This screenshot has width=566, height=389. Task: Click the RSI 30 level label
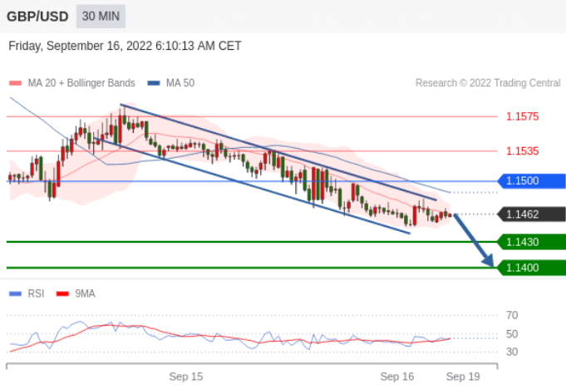(512, 352)
